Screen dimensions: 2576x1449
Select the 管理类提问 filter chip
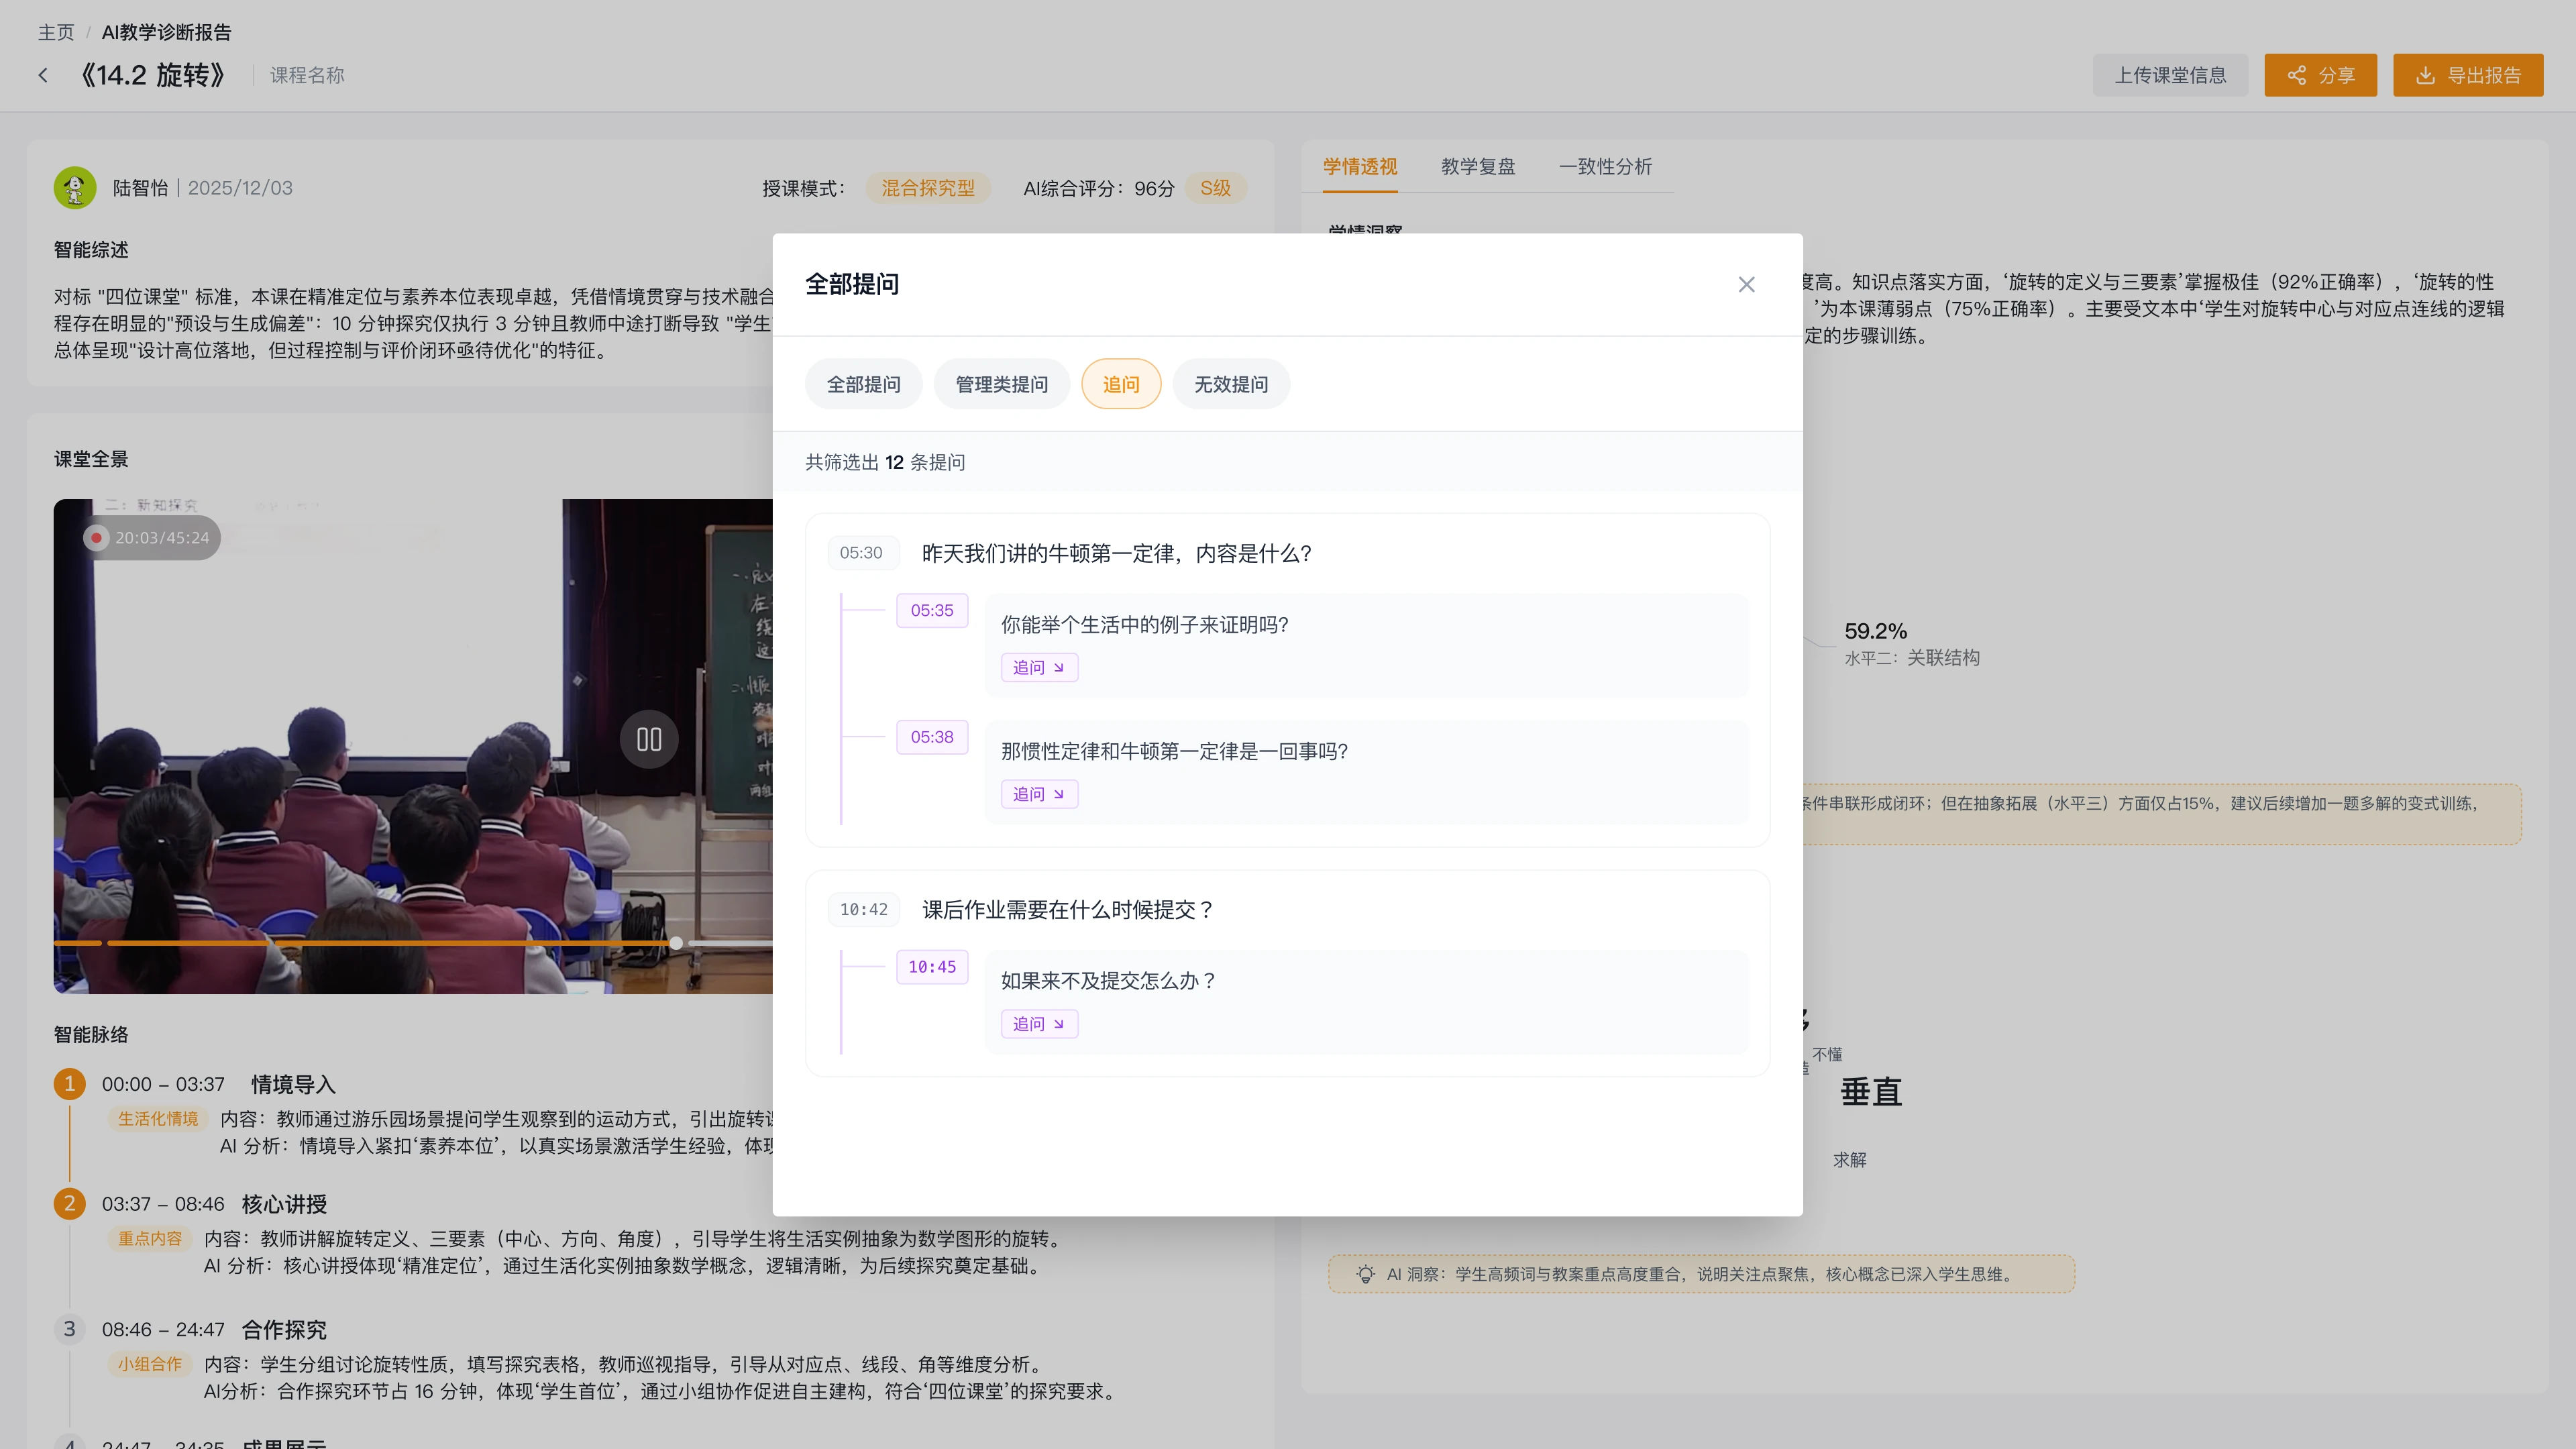point(1001,384)
